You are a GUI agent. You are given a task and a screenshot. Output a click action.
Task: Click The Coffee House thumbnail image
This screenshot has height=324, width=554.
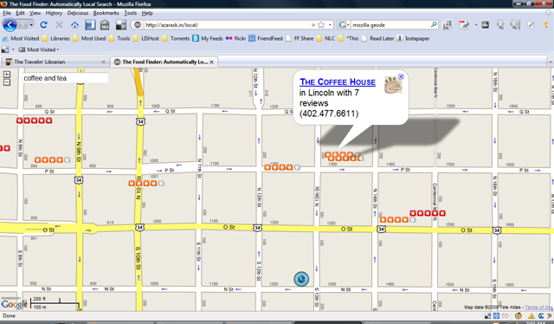coord(393,85)
